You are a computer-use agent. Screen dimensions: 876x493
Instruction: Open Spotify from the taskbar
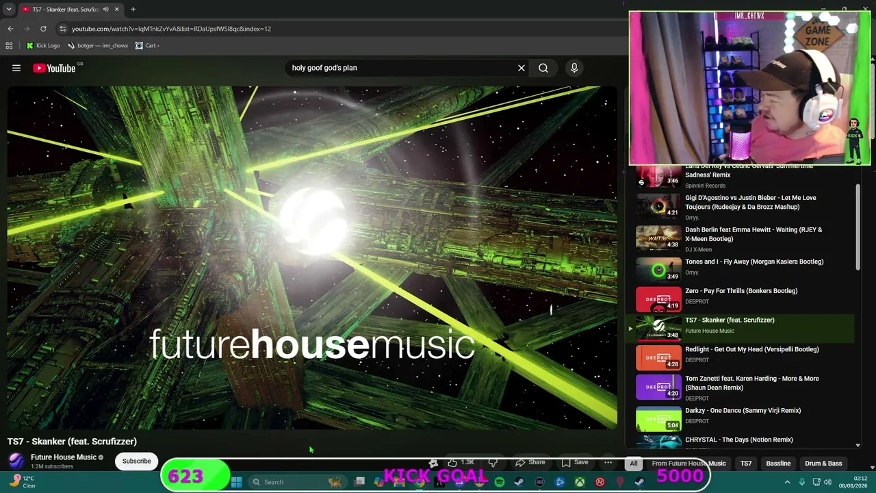pyautogui.click(x=500, y=482)
